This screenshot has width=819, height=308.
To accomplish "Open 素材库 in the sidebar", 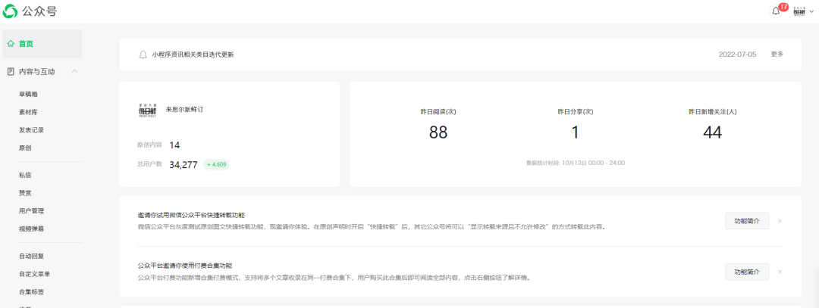I will coord(28,112).
